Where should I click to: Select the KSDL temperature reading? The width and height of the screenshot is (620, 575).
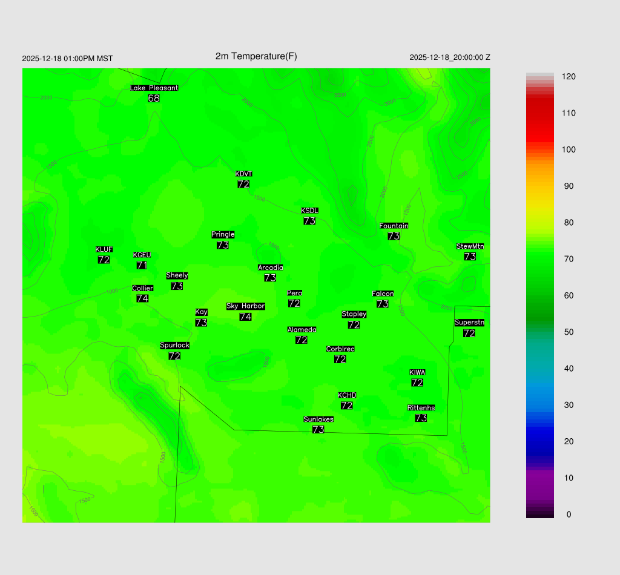pyautogui.click(x=309, y=221)
